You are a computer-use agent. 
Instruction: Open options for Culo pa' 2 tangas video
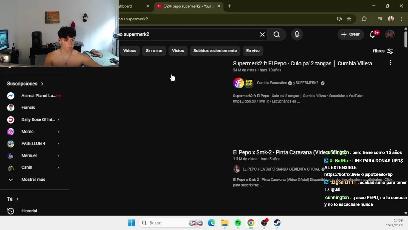pos(390,63)
